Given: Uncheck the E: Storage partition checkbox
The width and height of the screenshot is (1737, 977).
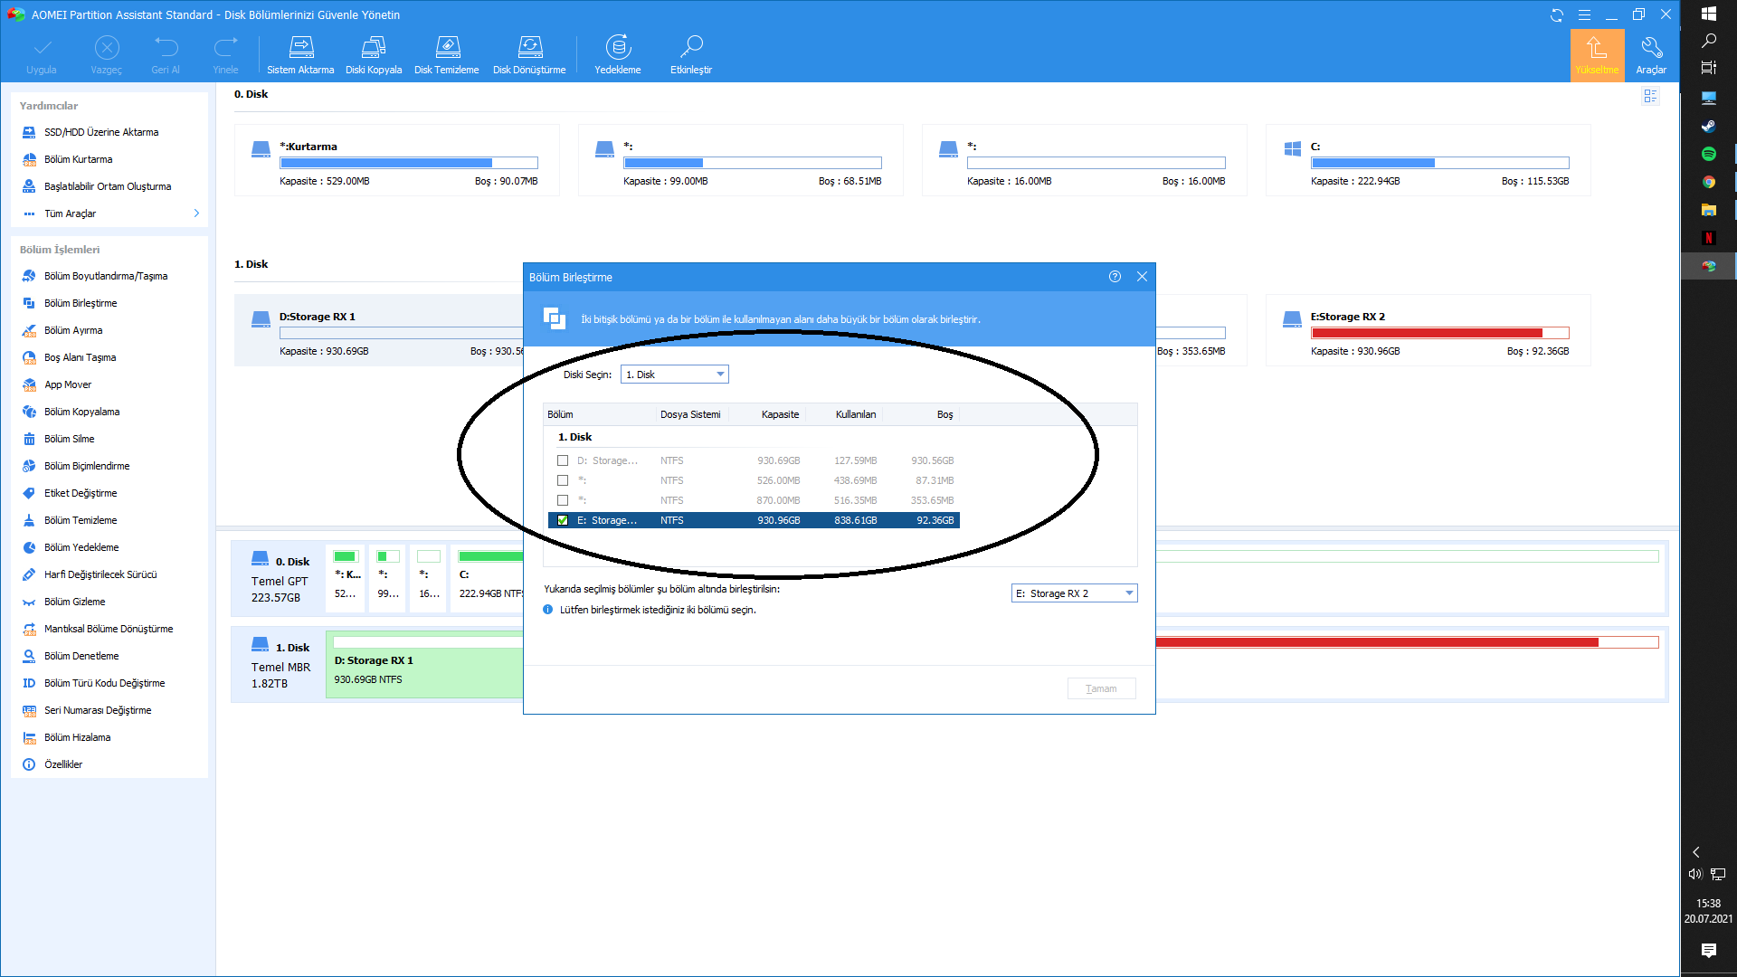Looking at the screenshot, I should click(x=563, y=520).
